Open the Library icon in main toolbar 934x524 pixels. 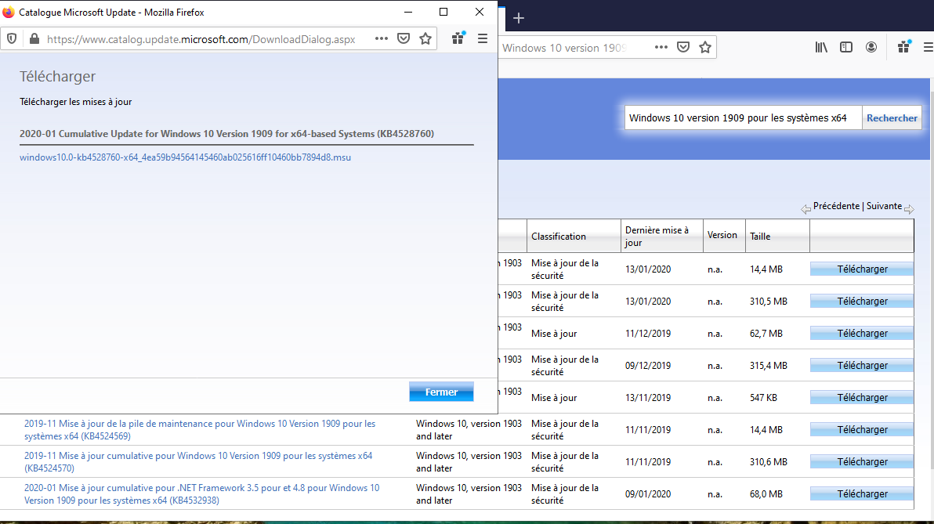[x=821, y=47]
